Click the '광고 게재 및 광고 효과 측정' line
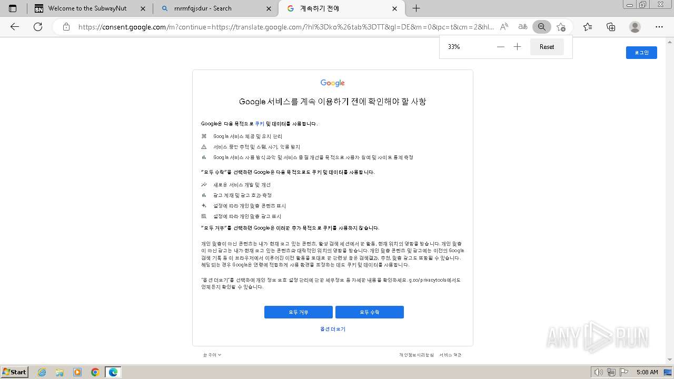Screen dimensions: 674x379 242,195
